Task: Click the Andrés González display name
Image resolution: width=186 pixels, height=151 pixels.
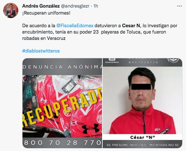Action: [41, 6]
